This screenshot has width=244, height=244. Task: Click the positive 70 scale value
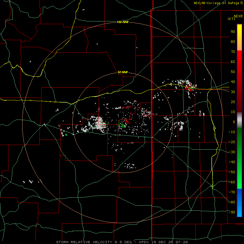coord(233,52)
